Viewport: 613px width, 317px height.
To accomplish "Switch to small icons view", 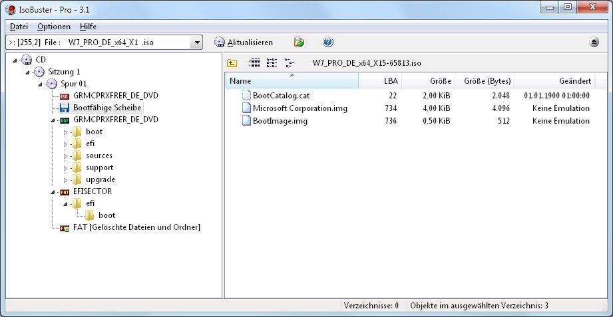I will tap(272, 62).
